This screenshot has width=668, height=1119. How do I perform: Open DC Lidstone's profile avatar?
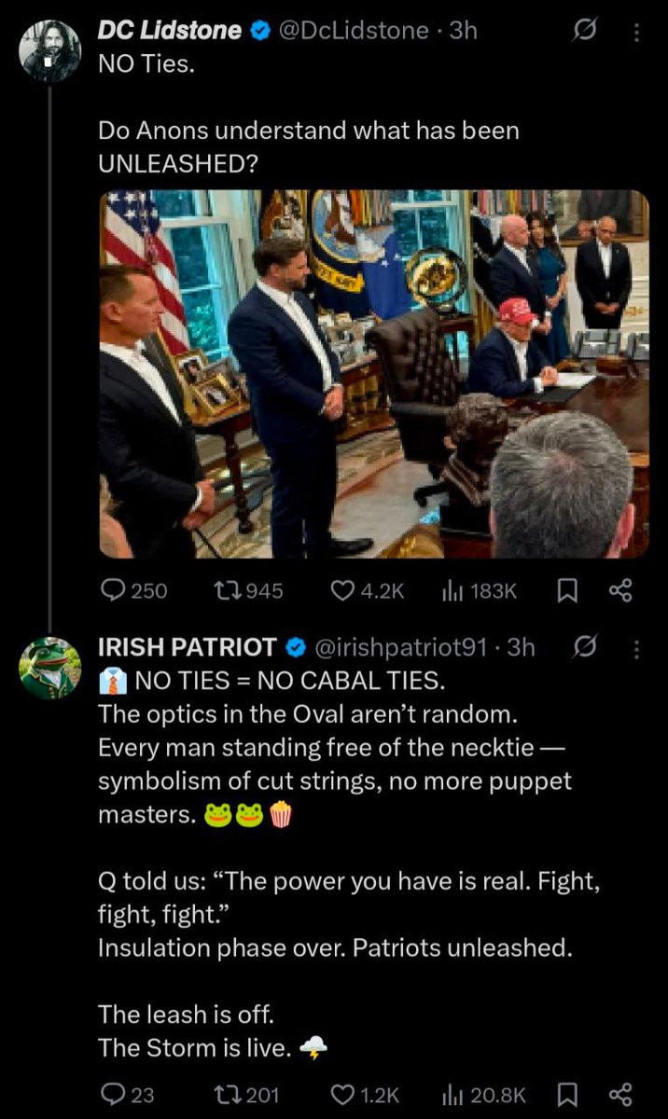tap(50, 50)
